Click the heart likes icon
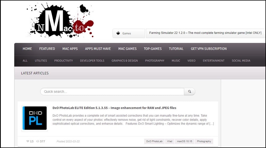This screenshot has height=148, width=266. (x=28, y=141)
